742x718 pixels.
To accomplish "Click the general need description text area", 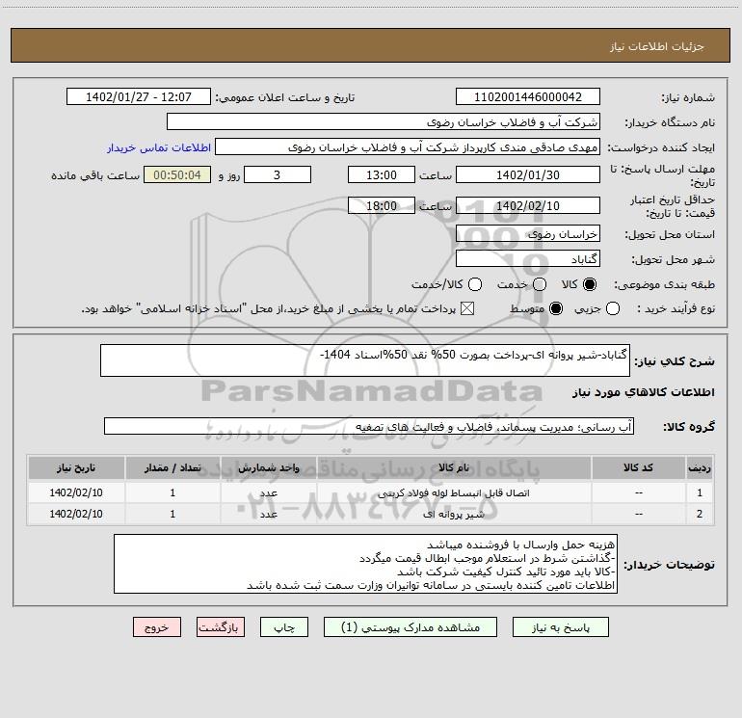I will [x=365, y=360].
